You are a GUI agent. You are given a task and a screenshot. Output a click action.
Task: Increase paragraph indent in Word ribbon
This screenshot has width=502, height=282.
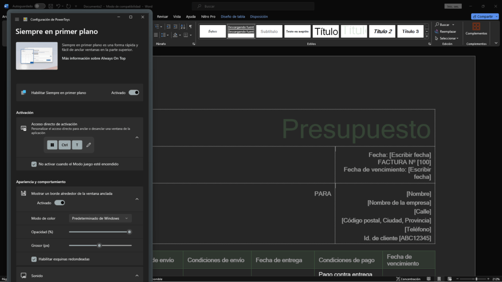pyautogui.click(x=176, y=26)
